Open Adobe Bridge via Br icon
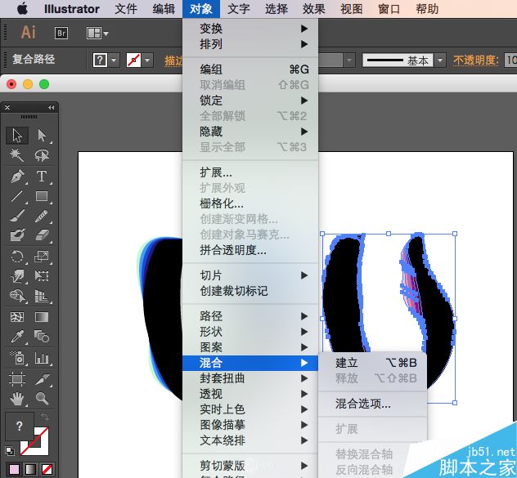This screenshot has height=478, width=517. 61,34
